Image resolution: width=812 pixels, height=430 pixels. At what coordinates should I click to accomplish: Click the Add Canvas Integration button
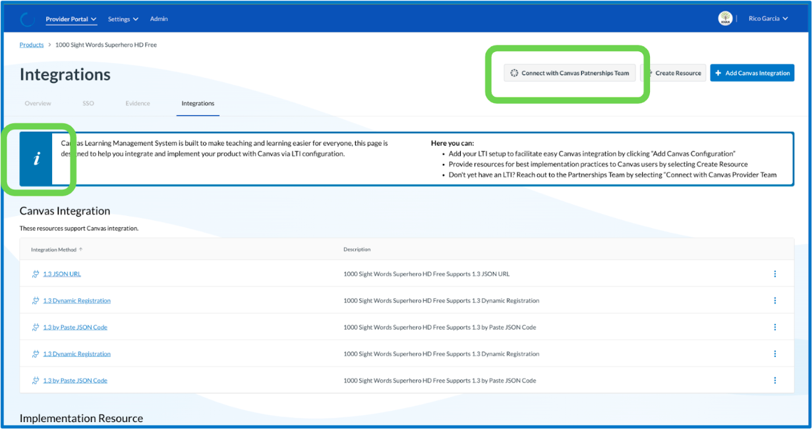tap(752, 73)
